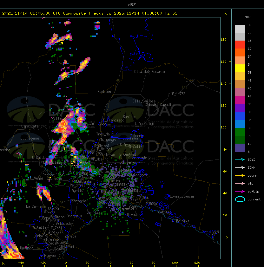This screenshot has height=267, width=264.
Task: Click the V_Flores place label
Action: [48, 256]
